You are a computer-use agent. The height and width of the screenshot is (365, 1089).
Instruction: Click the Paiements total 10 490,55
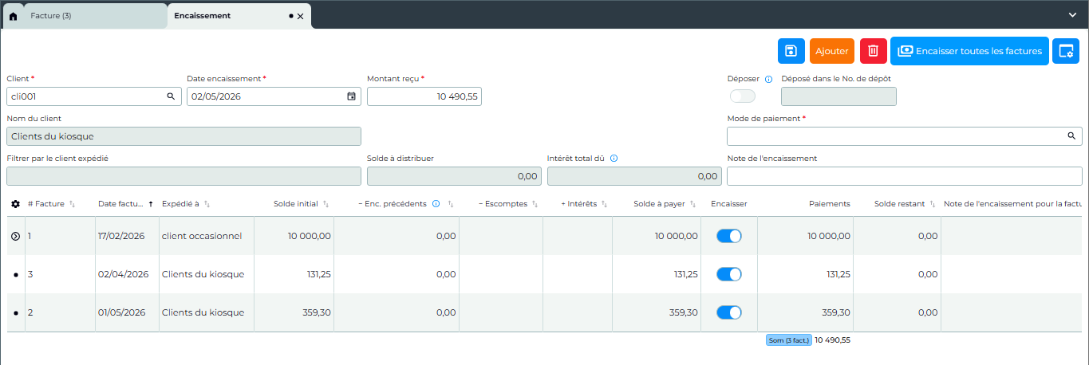click(x=832, y=340)
